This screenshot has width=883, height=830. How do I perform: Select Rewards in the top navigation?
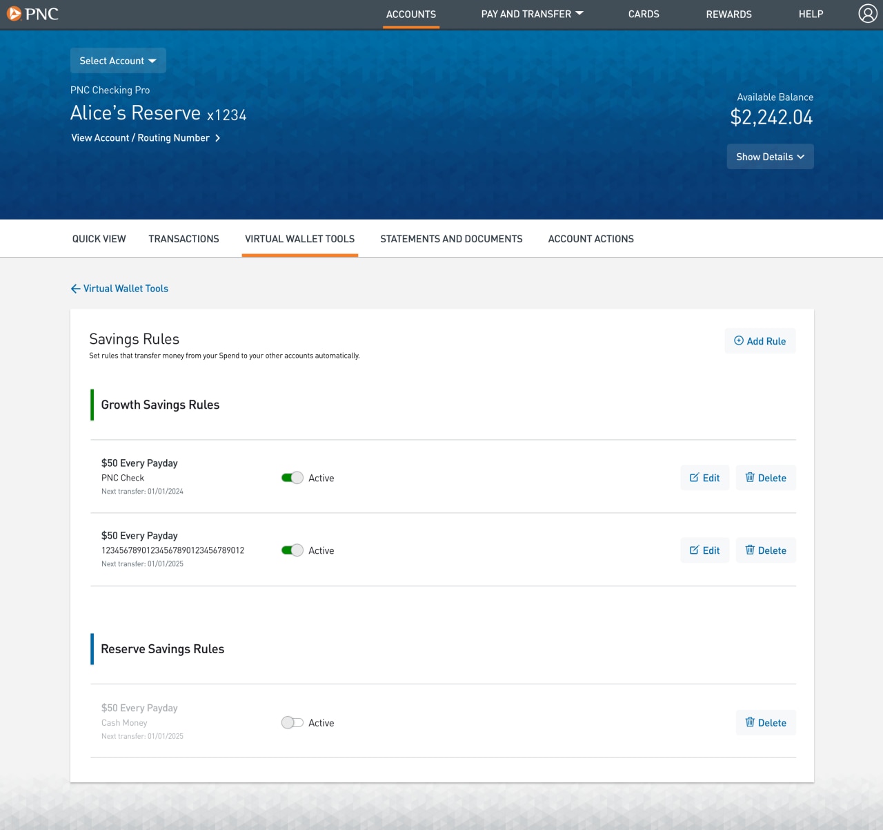tap(728, 14)
